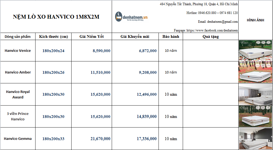Select the 21,670,000 listed price cell
The image size is (273, 150).
point(92,138)
